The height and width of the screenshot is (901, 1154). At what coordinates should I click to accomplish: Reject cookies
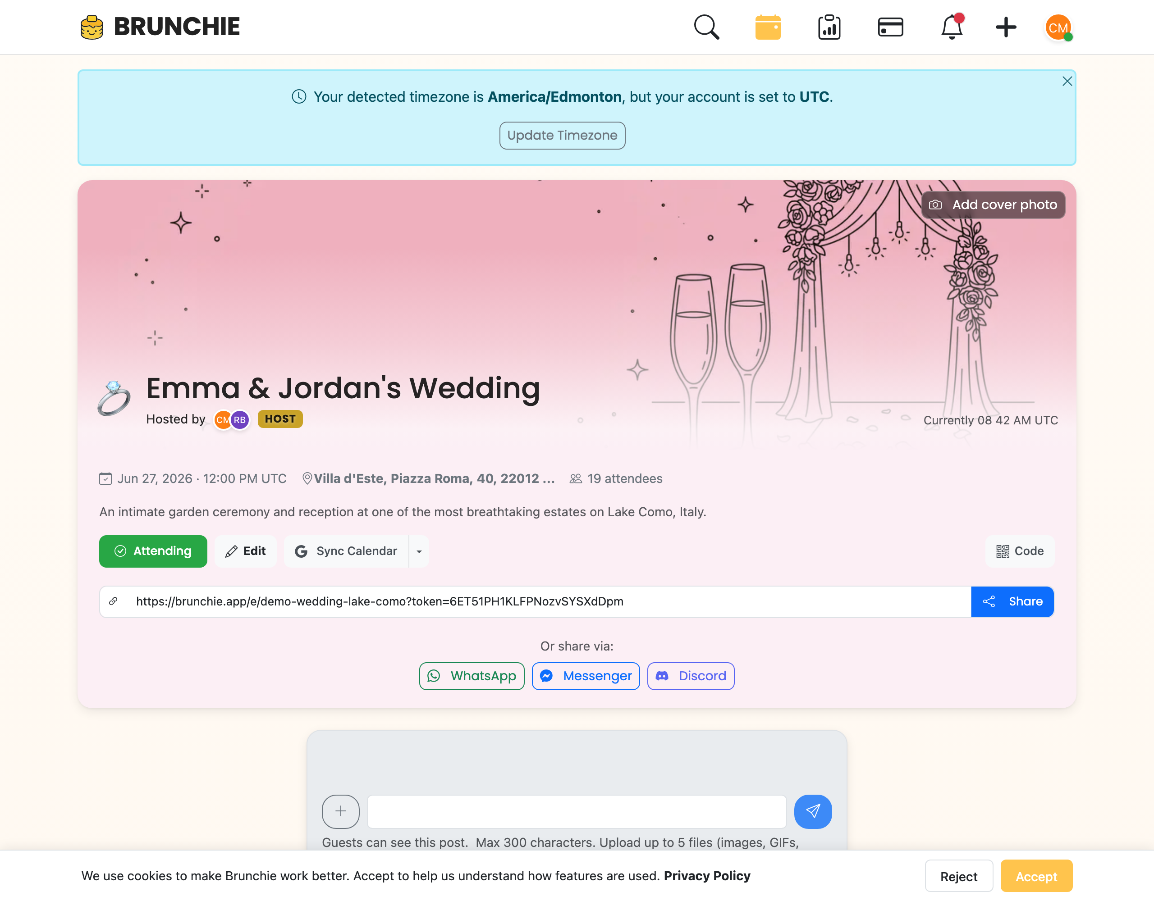pos(958,877)
